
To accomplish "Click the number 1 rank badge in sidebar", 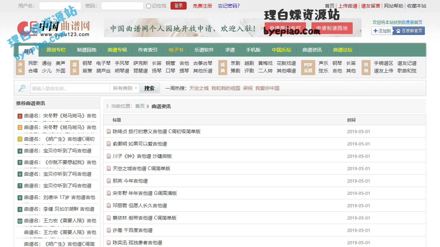I will (20, 116).
